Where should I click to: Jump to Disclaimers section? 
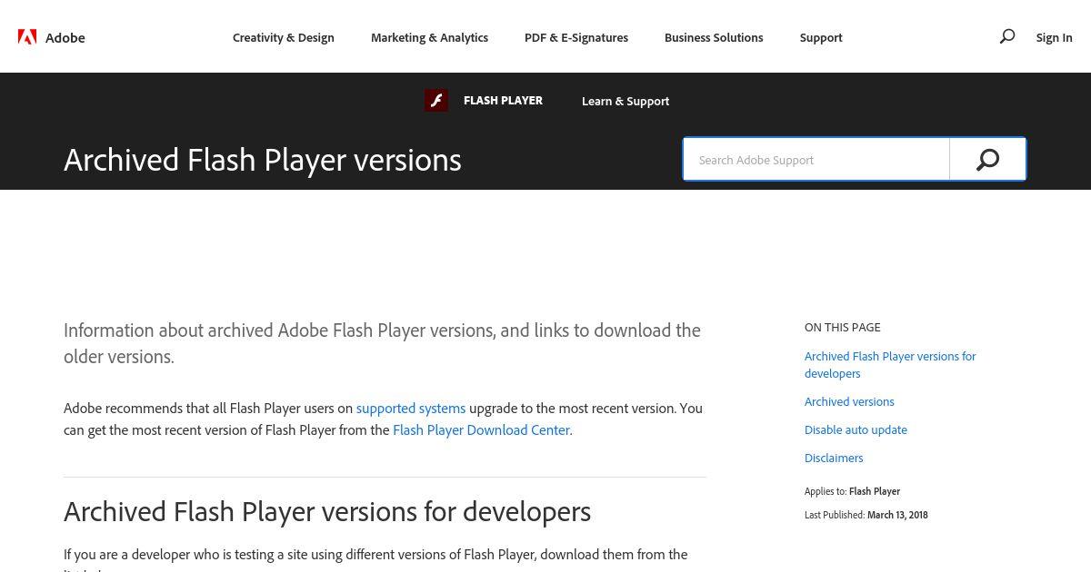coord(834,458)
